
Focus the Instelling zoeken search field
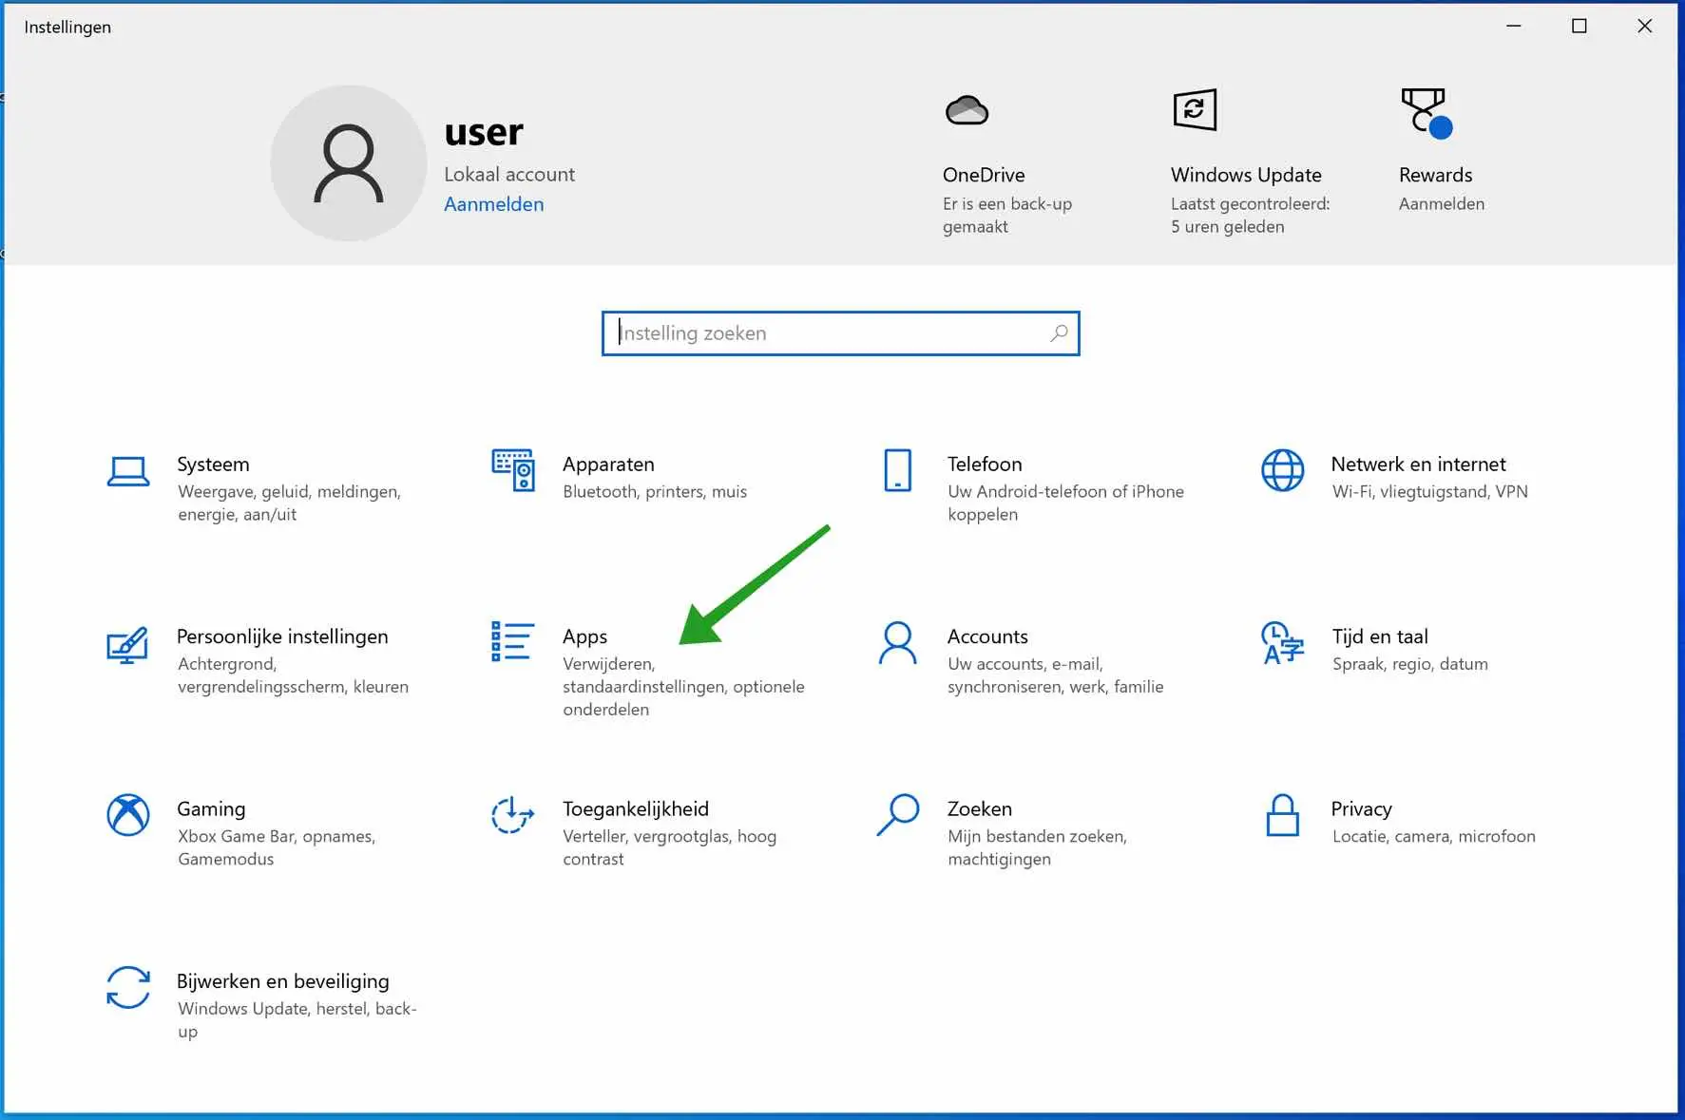(x=840, y=333)
